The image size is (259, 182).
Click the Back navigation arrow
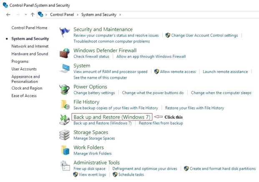point(8,15)
